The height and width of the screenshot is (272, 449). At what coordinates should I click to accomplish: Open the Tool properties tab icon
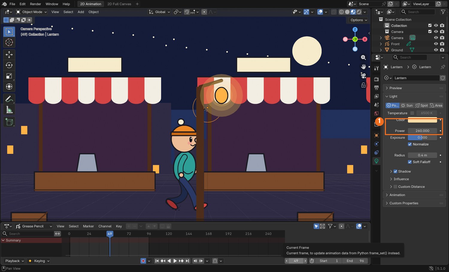tap(377, 68)
